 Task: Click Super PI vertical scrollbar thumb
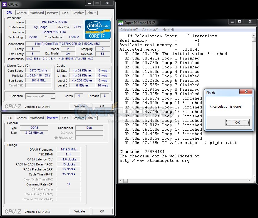pos(254,39)
